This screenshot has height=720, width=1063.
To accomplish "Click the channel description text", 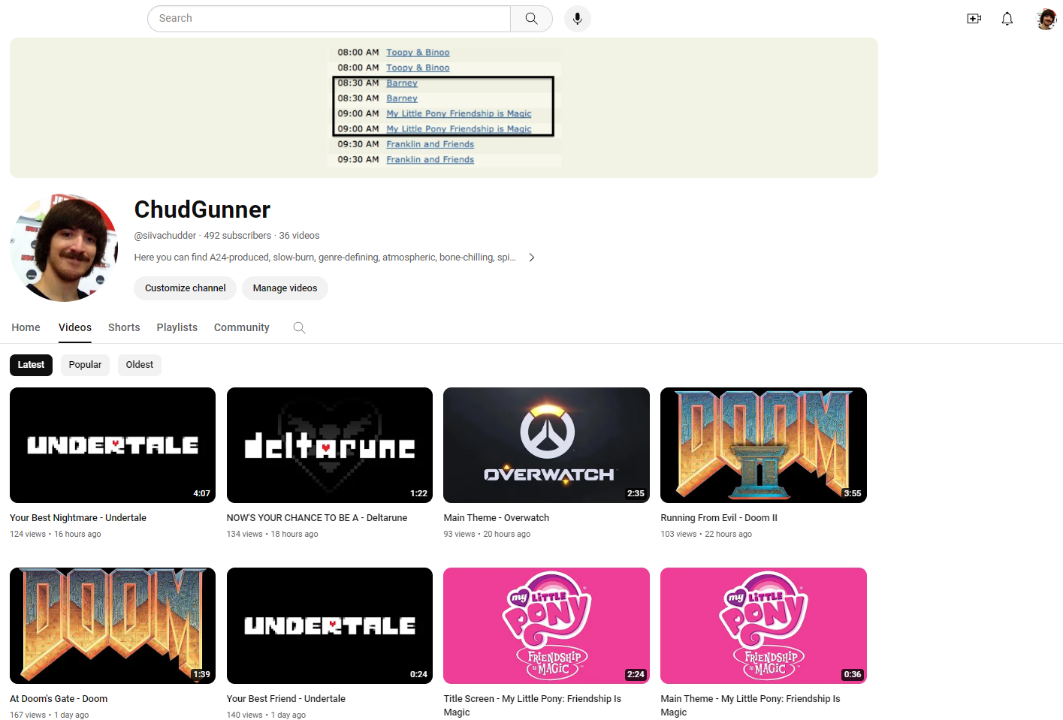I will pyautogui.click(x=325, y=258).
